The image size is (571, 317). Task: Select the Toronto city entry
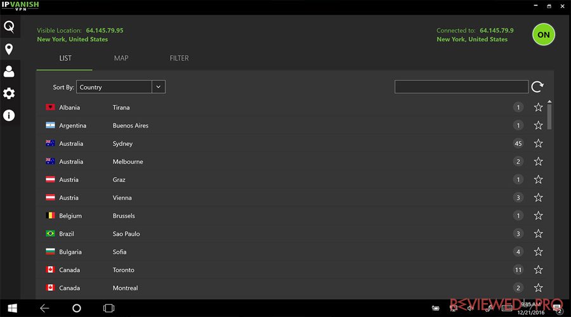point(124,270)
